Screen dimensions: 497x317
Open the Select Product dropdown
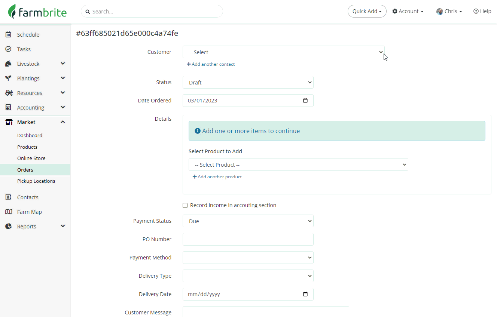pos(298,165)
